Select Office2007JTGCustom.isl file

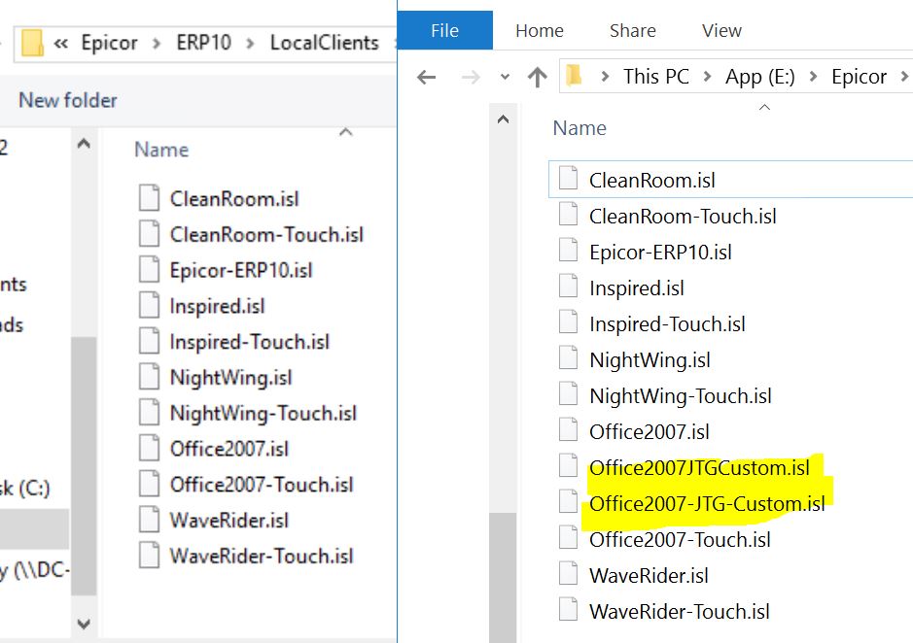699,468
